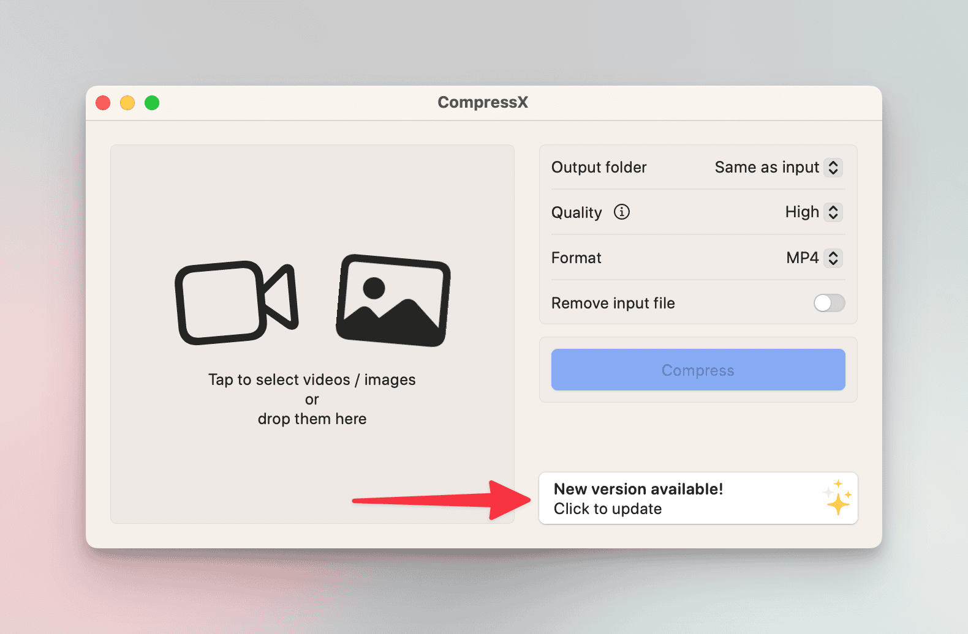Open the High quality dropdown
Screen dimensions: 968x634
click(801, 212)
